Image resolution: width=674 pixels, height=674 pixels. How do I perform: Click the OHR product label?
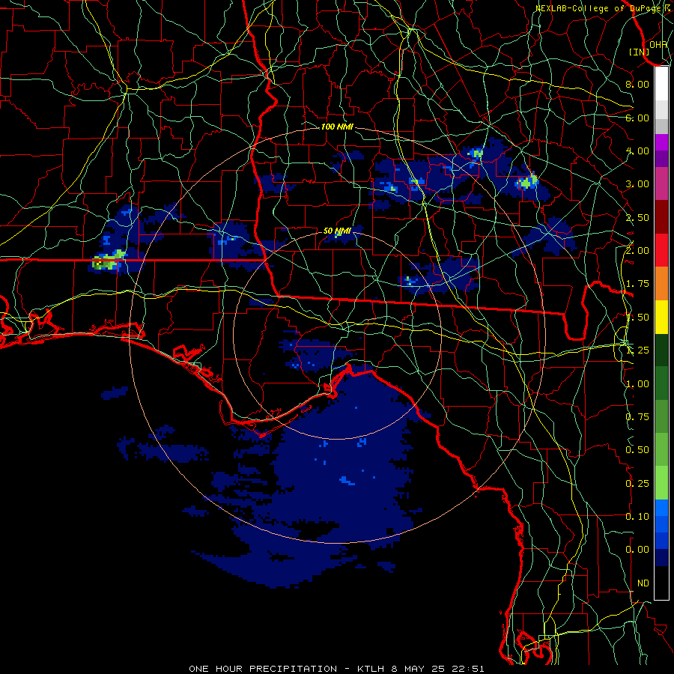tap(658, 44)
